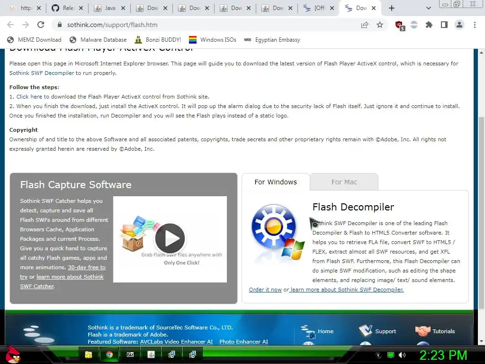
Task: Open the Bonzi BUDDY! bookmark
Action: 158,40
